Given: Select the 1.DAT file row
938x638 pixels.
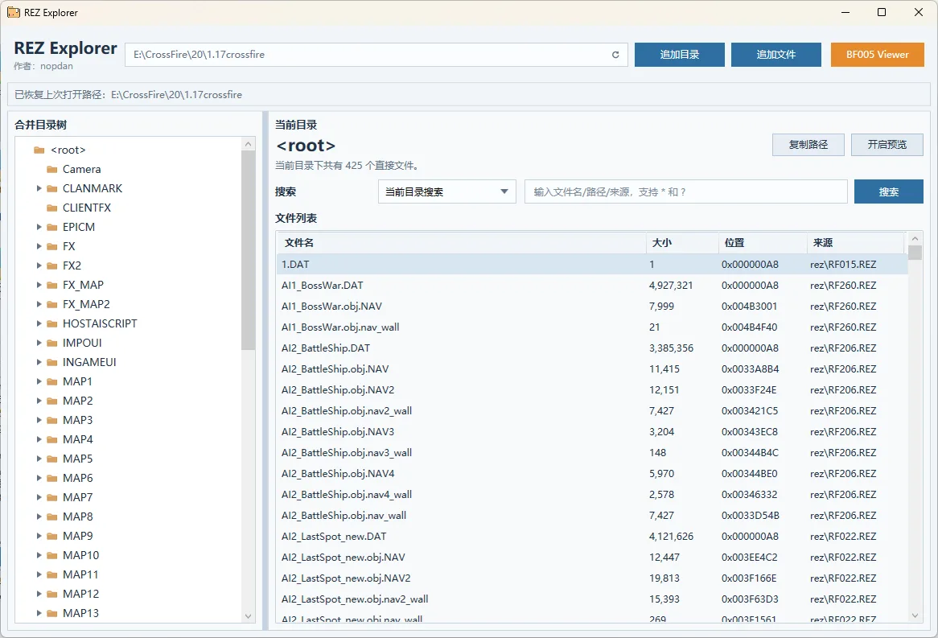Looking at the screenshot, I should coord(592,264).
